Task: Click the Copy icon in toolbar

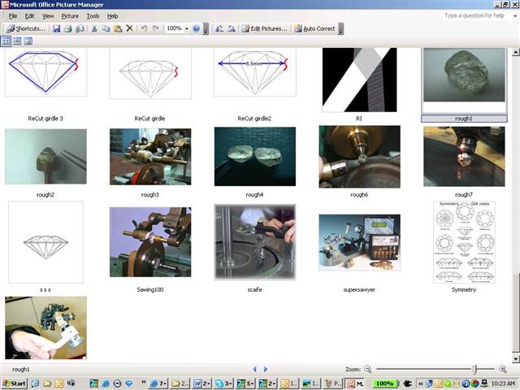Action: coord(106,29)
